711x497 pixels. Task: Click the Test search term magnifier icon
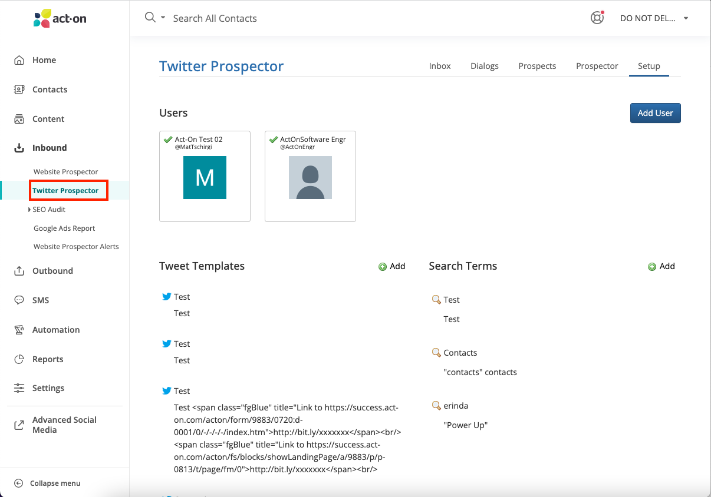pos(436,300)
